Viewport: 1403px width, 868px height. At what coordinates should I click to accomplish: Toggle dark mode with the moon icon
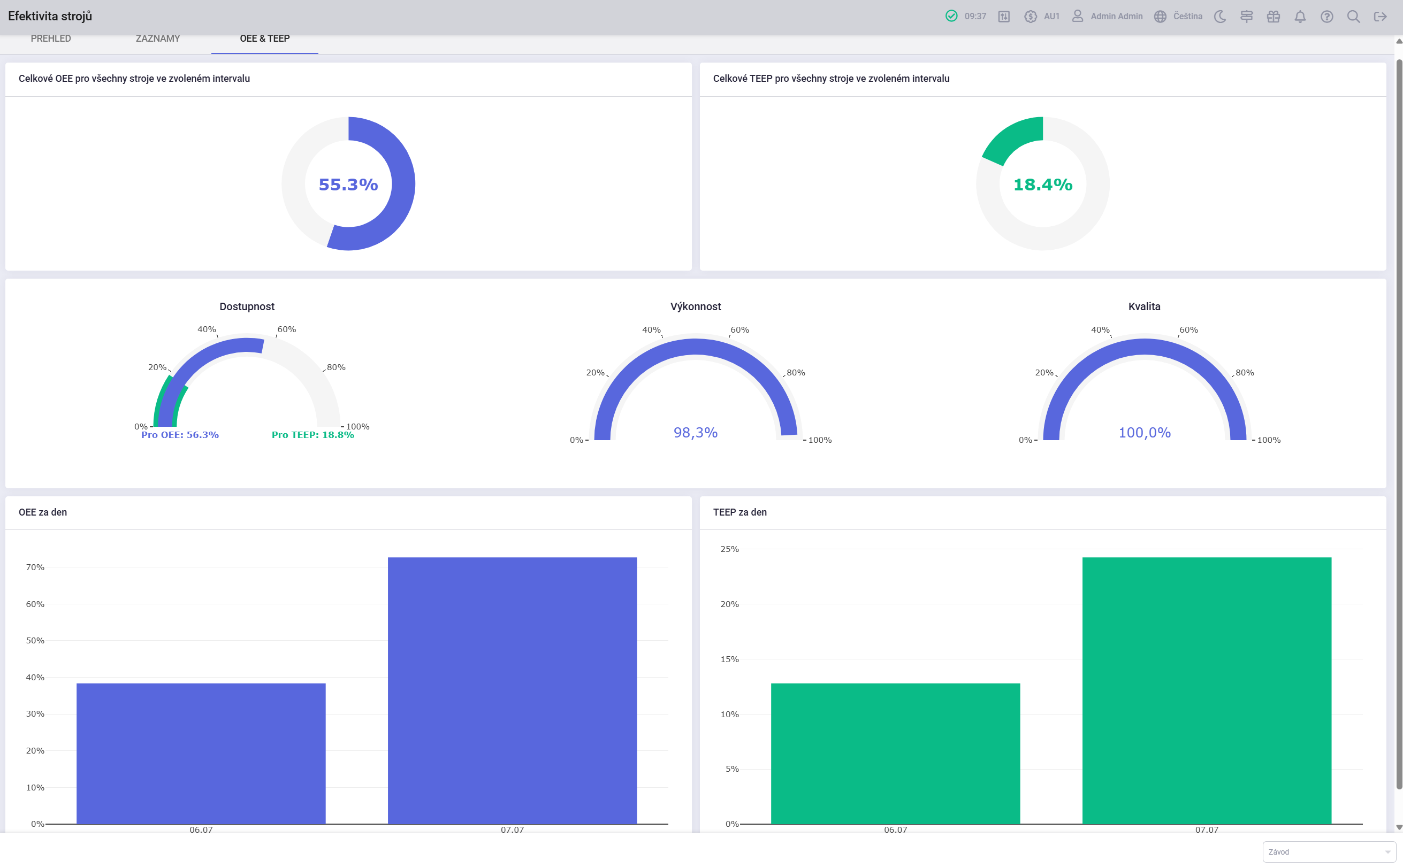tap(1220, 16)
